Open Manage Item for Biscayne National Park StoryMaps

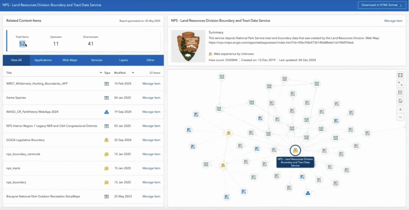[x=151, y=196]
